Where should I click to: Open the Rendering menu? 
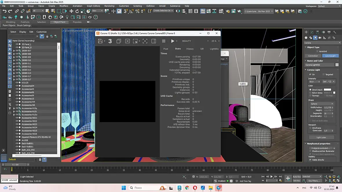click(x=109, y=6)
